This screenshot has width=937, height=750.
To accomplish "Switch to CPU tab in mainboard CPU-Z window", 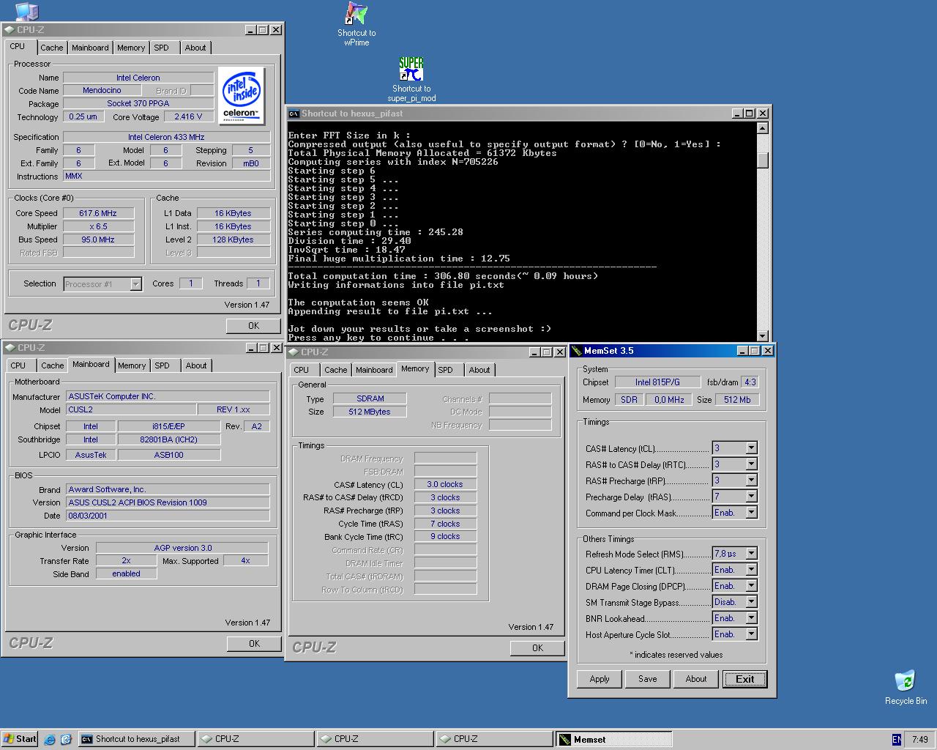I will (18, 365).
